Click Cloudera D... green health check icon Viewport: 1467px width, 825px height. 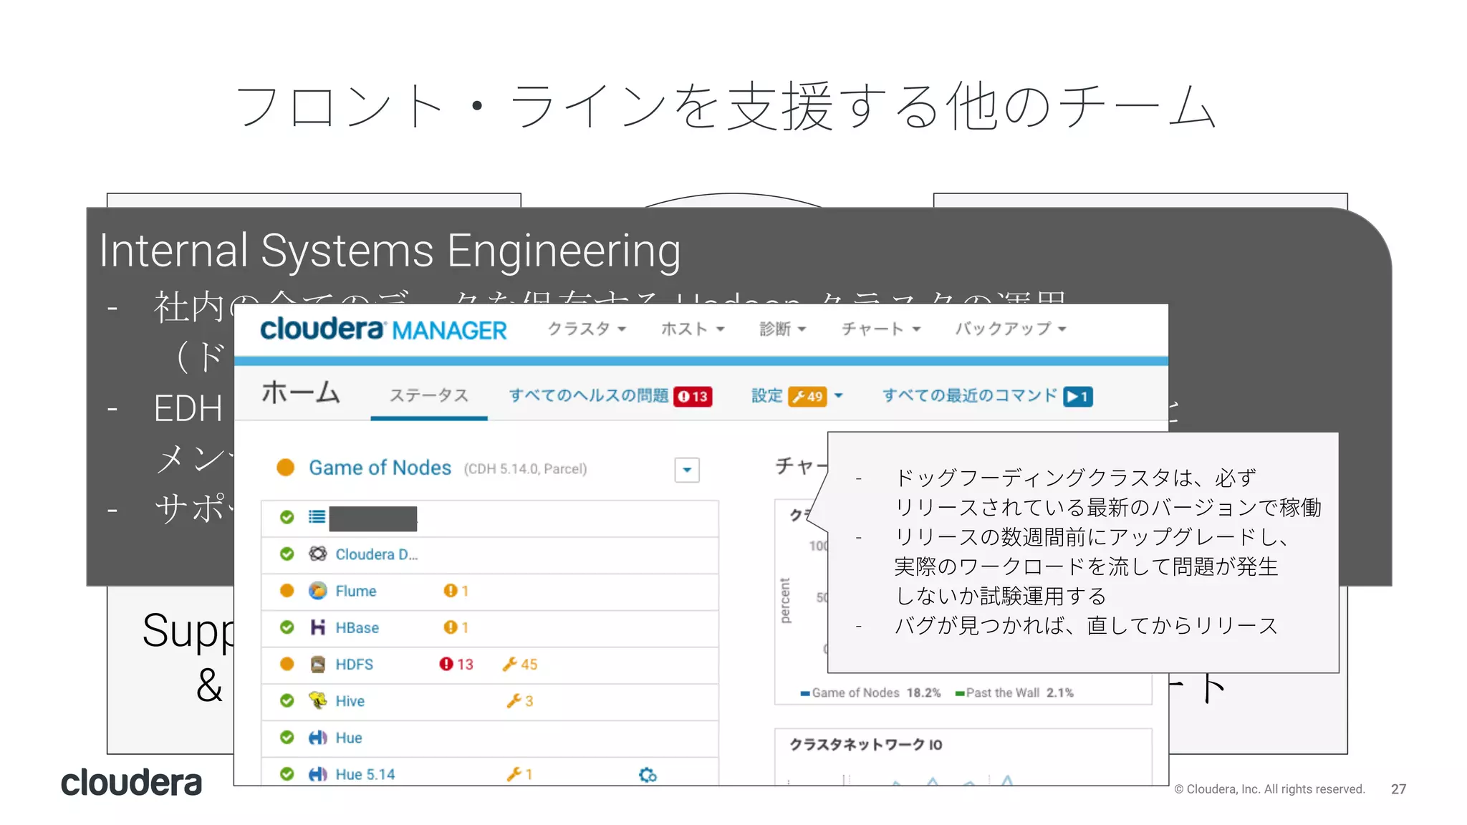(287, 554)
